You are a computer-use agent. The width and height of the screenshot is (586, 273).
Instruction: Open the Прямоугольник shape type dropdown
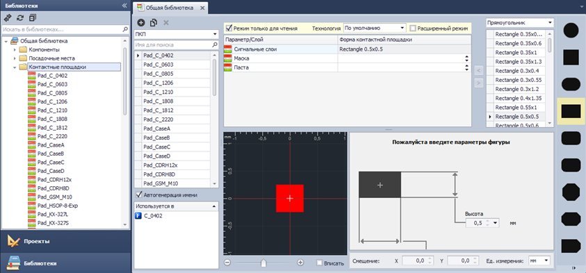tap(519, 23)
